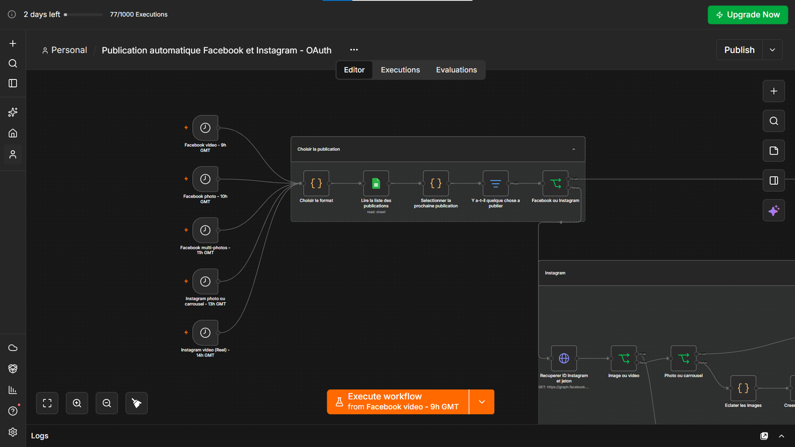Open the Publish dropdown arrow

coord(772,50)
